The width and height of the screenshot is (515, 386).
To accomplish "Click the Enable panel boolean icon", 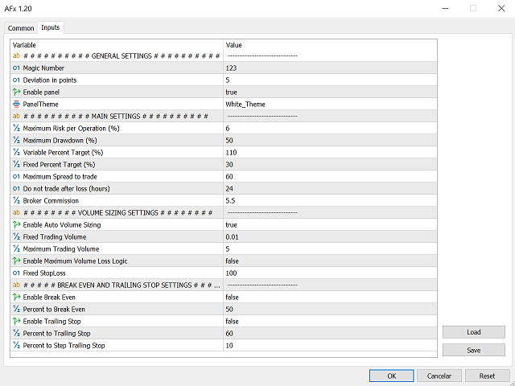I will click(x=16, y=92).
